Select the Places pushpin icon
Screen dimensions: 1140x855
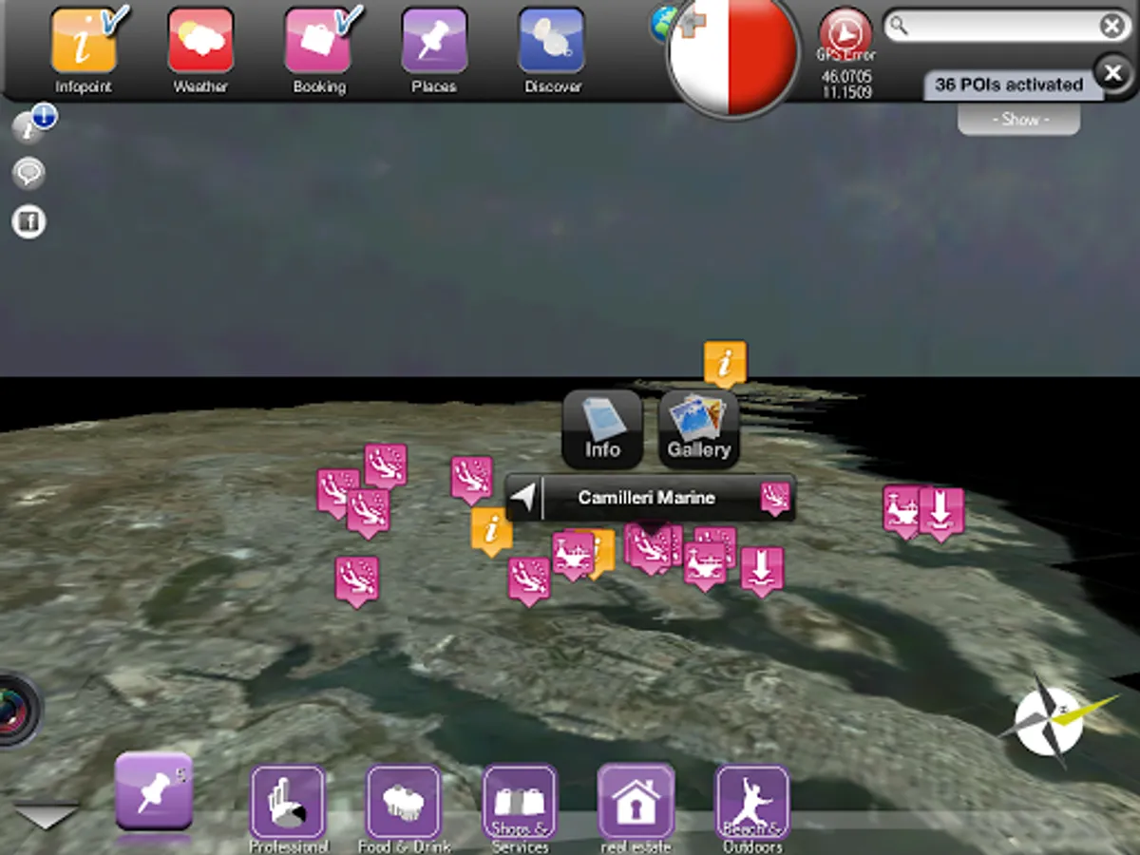434,41
